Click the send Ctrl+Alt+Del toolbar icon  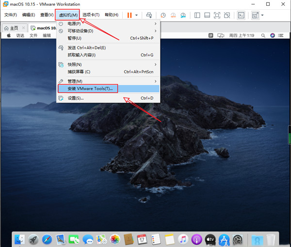tap(149, 15)
